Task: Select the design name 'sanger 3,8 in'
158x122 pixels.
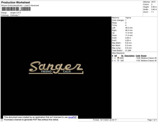Action: (x=16, y=13)
